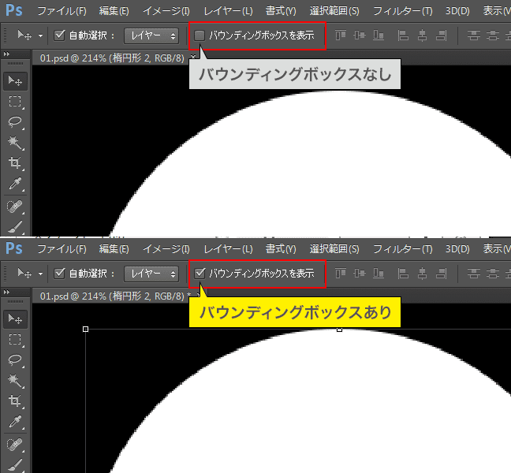Expand toolbox double-arrow in lower window

pyautogui.click(x=6, y=292)
